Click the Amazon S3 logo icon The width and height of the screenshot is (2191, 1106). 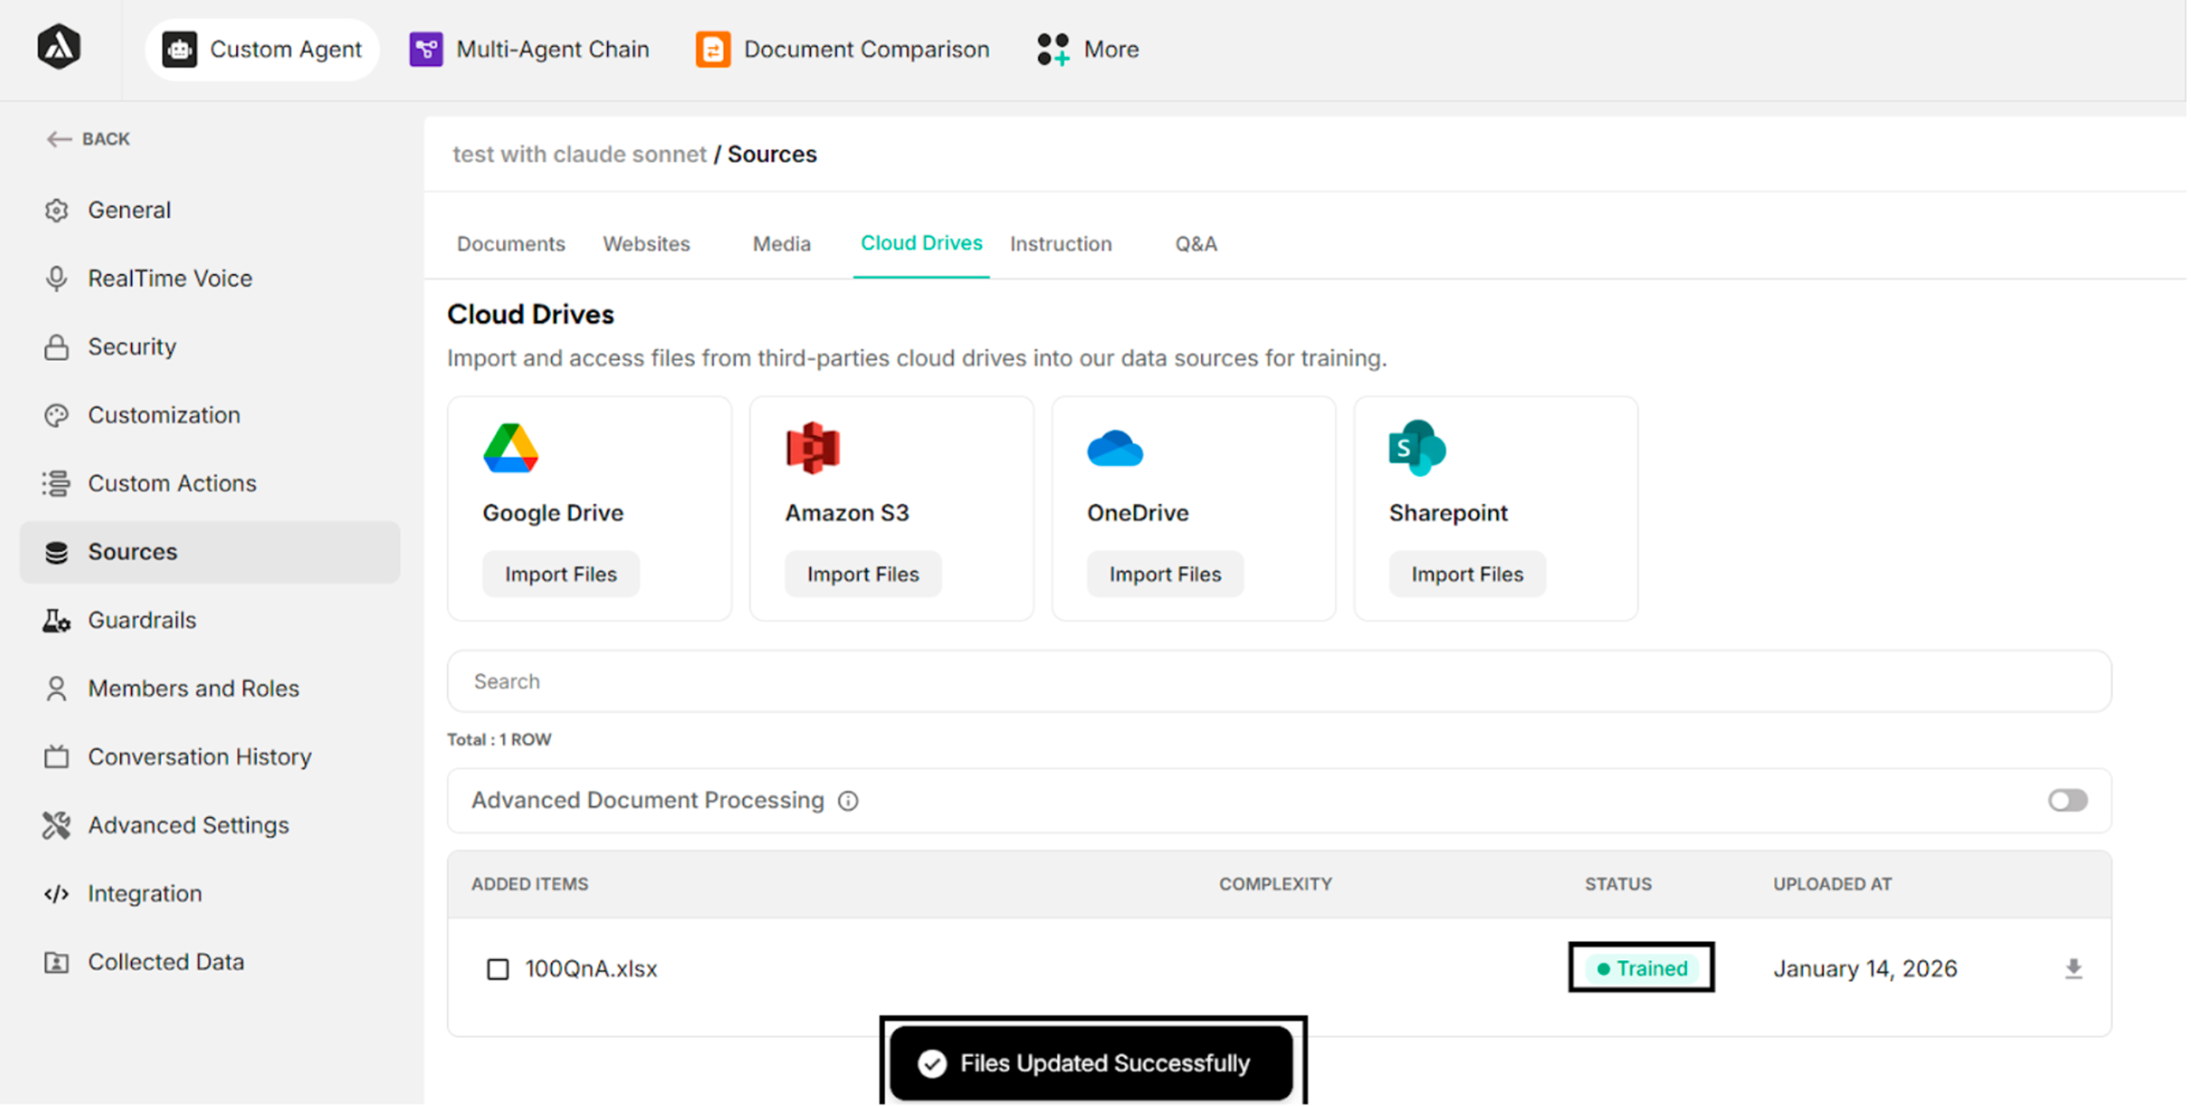pos(812,448)
